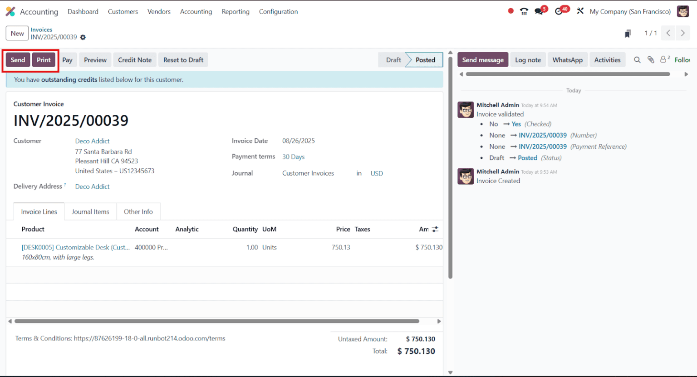The image size is (697, 377).
Task: Switch invoice status back to Draft
Action: tap(393, 59)
